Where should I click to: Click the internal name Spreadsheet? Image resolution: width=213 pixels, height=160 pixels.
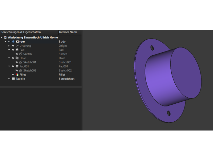(x=66, y=79)
